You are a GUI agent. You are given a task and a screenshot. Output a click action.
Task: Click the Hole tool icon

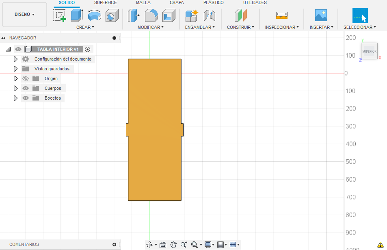112,15
